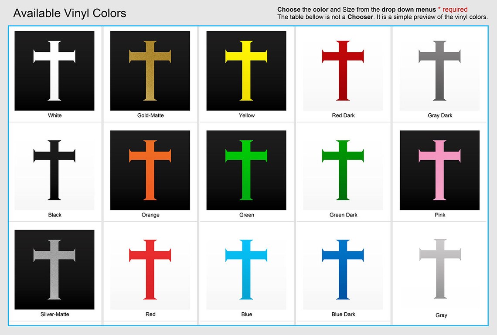Screen dimensions: 497x335
Task: Select the White vinyl cross swatch
Action: pyautogui.click(x=54, y=71)
